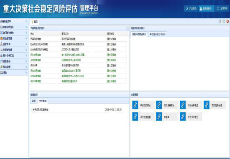Switch to the 新闻 tab
Viewport: 230px width, 159px height.
click(x=34, y=101)
